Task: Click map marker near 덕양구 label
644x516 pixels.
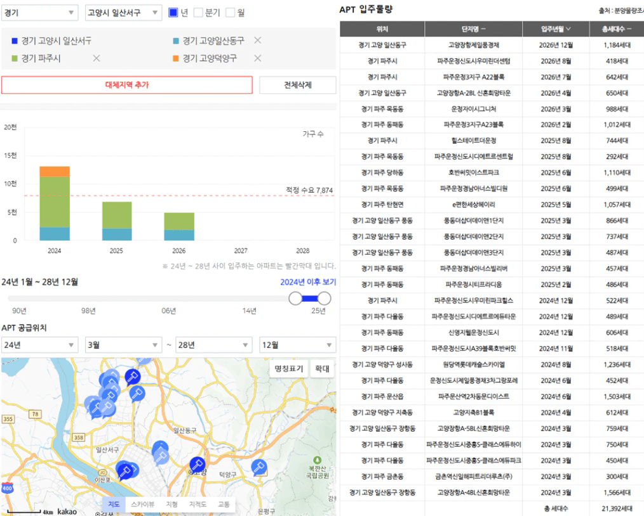Action: (x=198, y=465)
